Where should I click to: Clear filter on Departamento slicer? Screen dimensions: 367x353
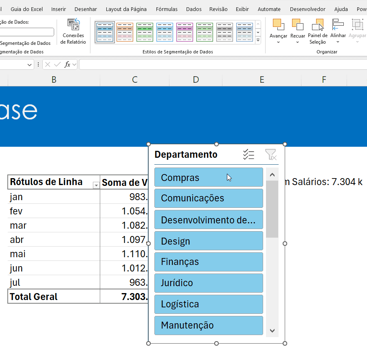[271, 154]
